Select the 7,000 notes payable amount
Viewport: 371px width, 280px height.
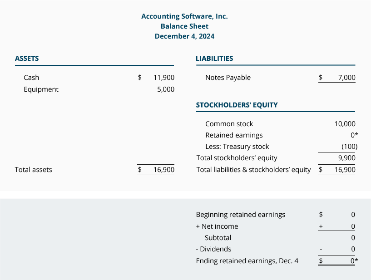coord(347,78)
